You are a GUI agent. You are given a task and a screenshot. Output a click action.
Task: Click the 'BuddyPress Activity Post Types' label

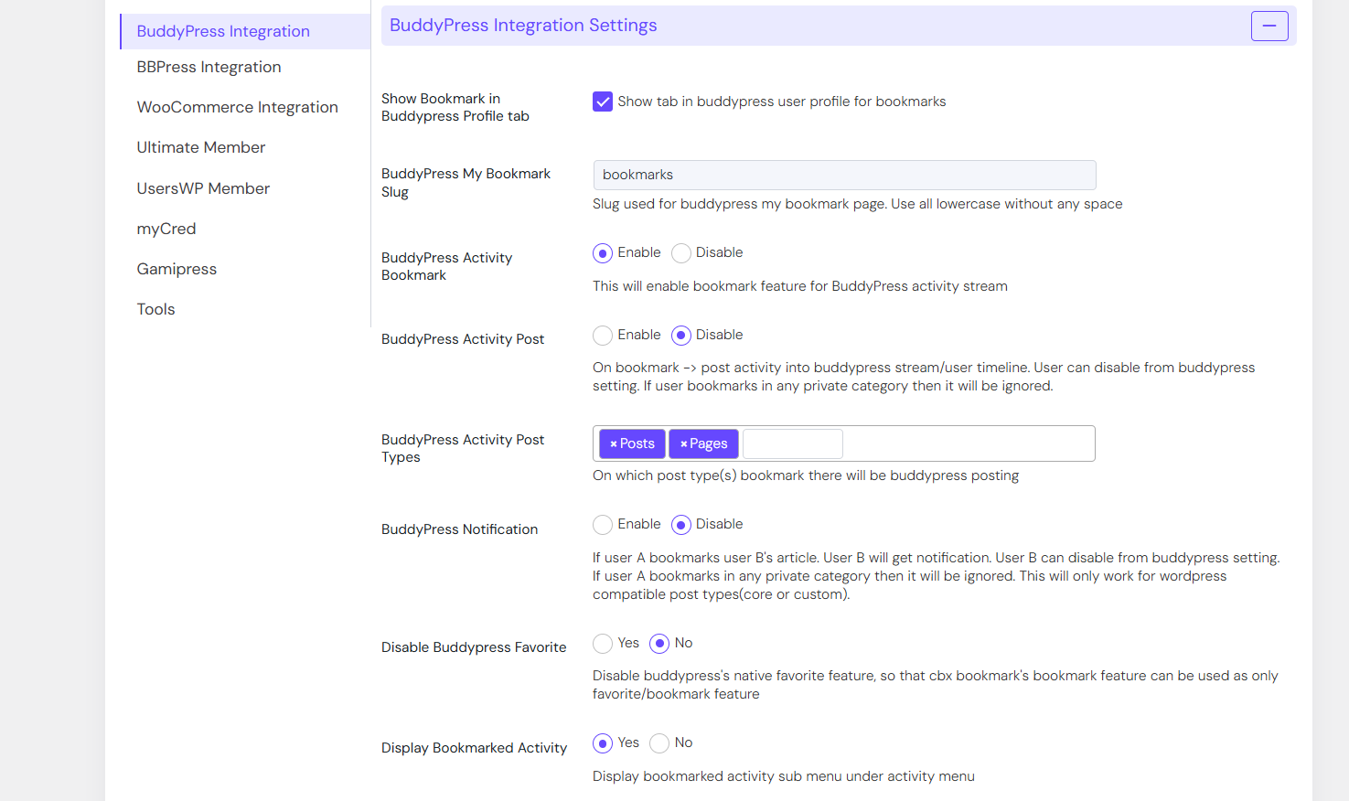[x=463, y=448]
